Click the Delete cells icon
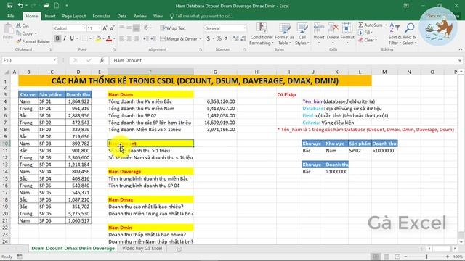The height and width of the screenshot is (261, 465). tap(333, 28)
